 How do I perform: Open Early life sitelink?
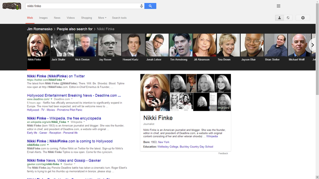32,133
